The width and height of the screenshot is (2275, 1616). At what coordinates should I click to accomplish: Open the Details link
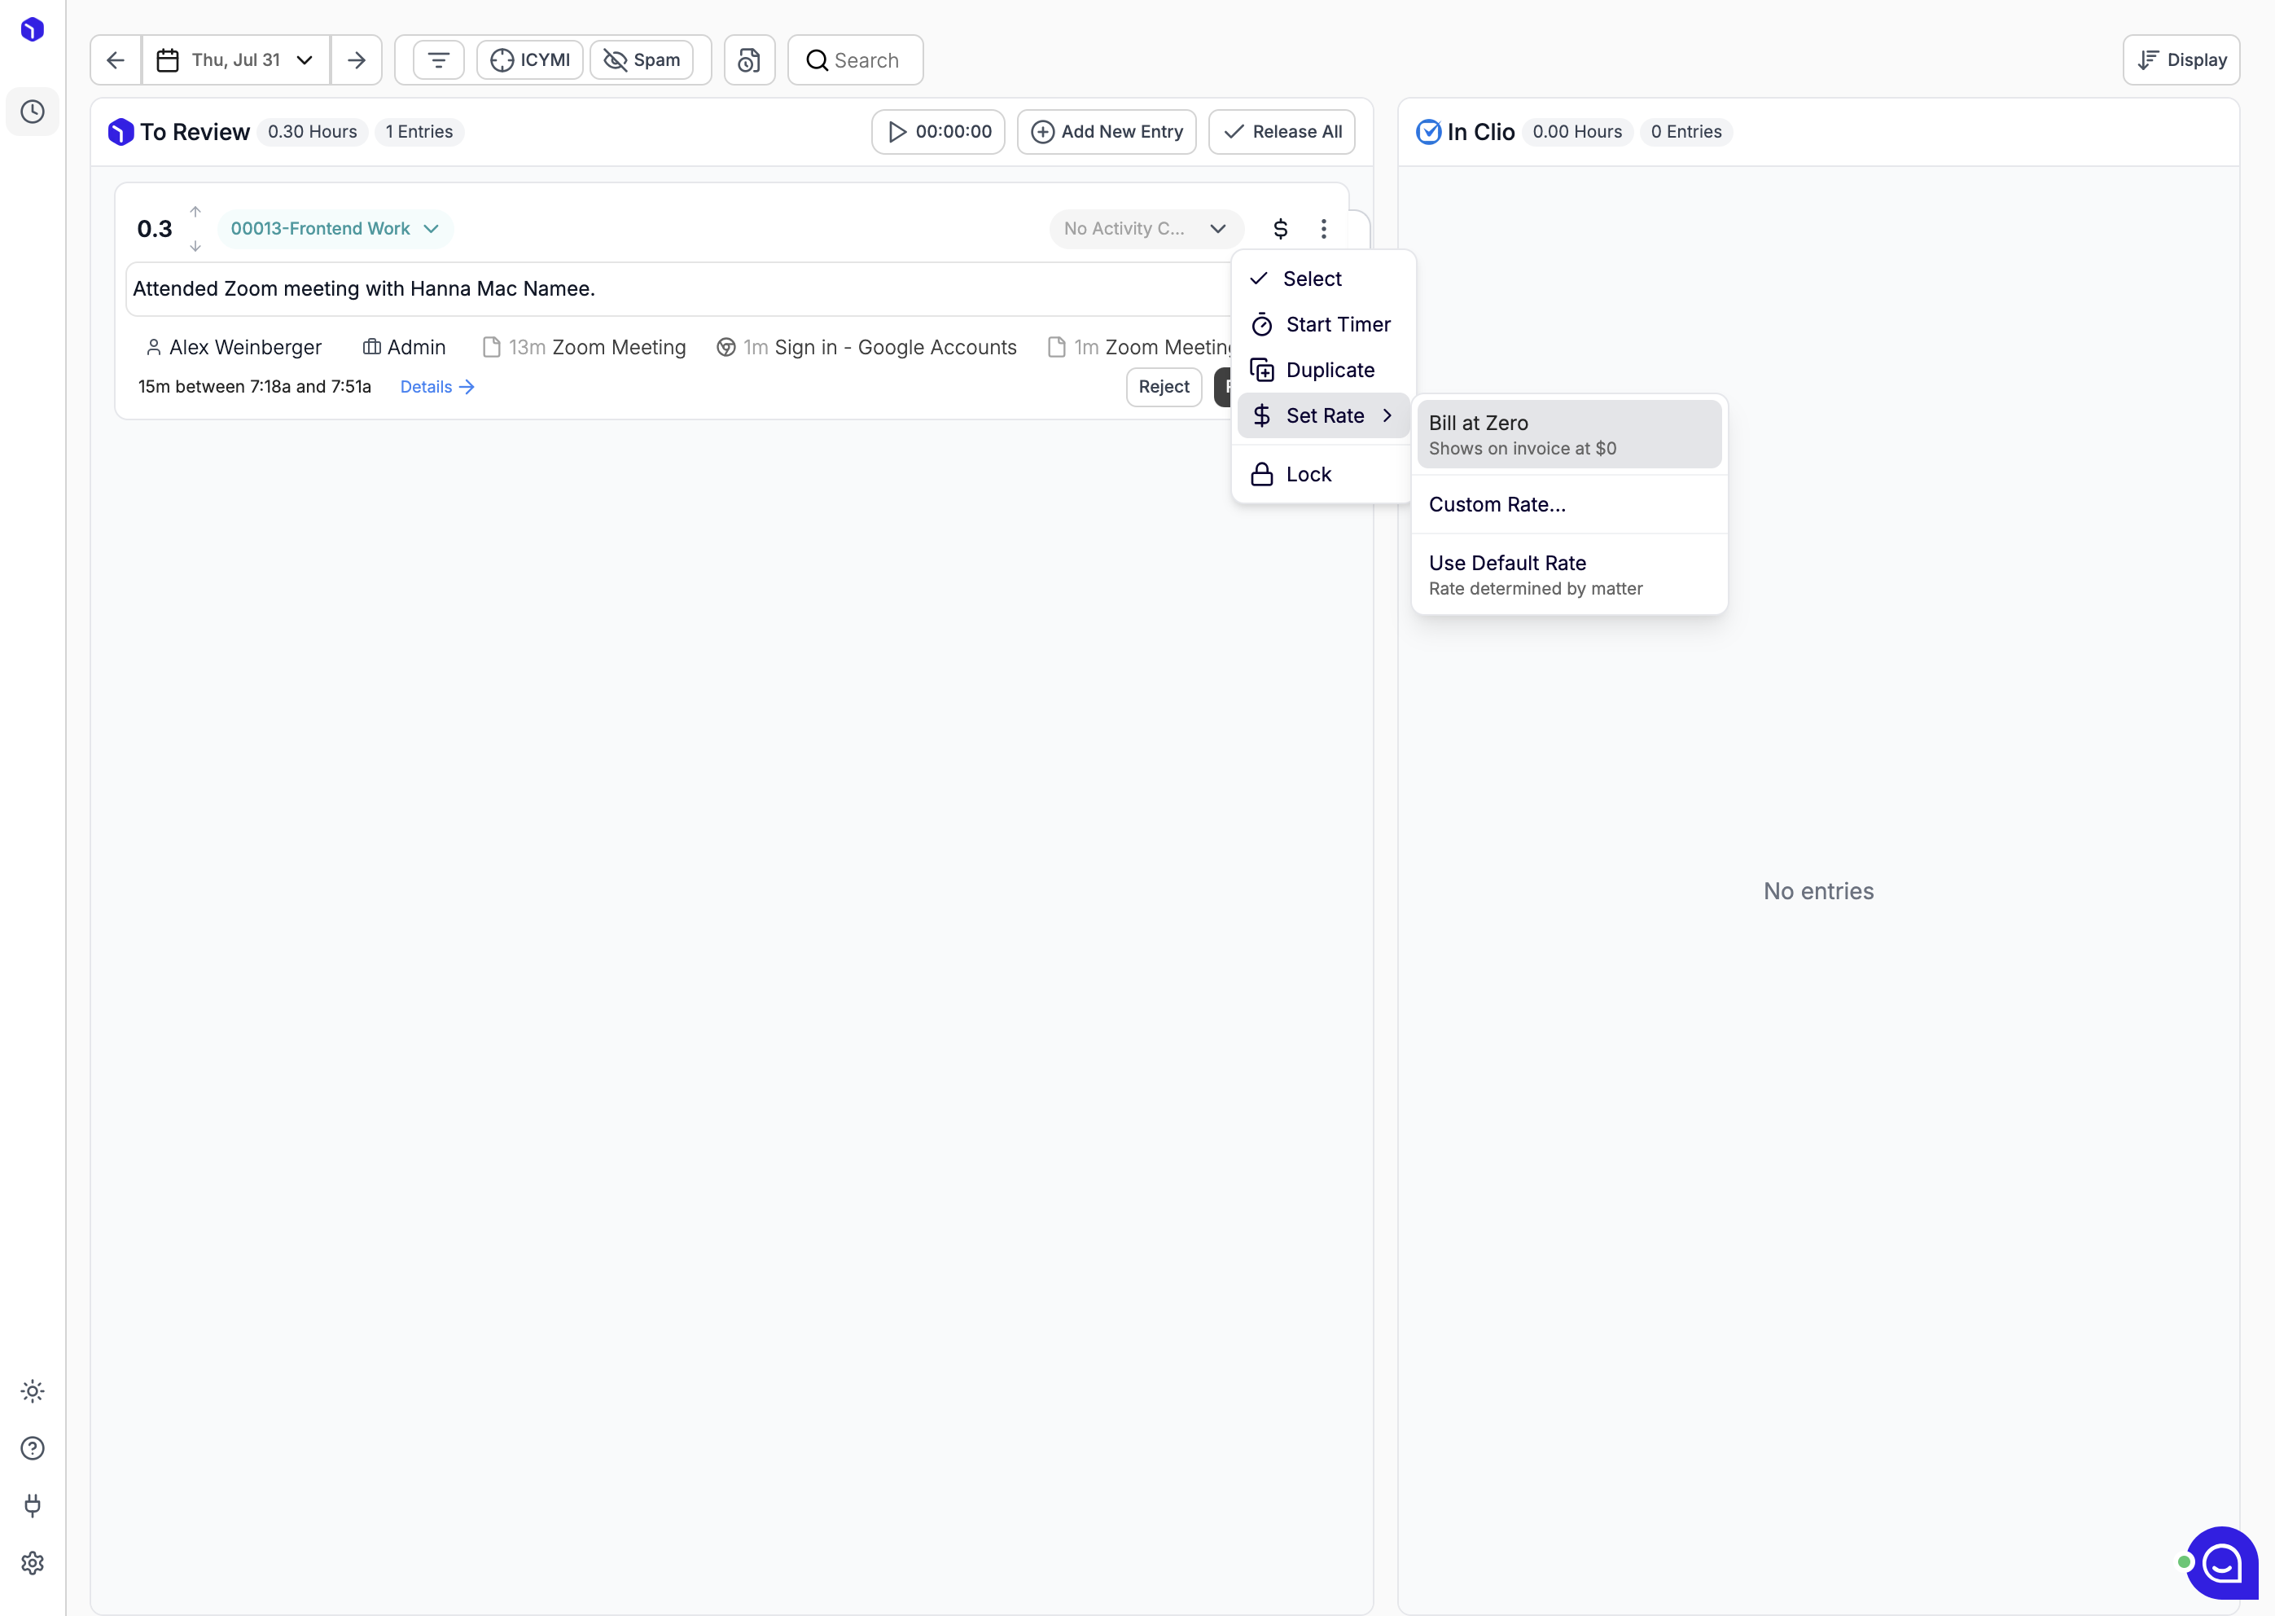[x=438, y=386]
